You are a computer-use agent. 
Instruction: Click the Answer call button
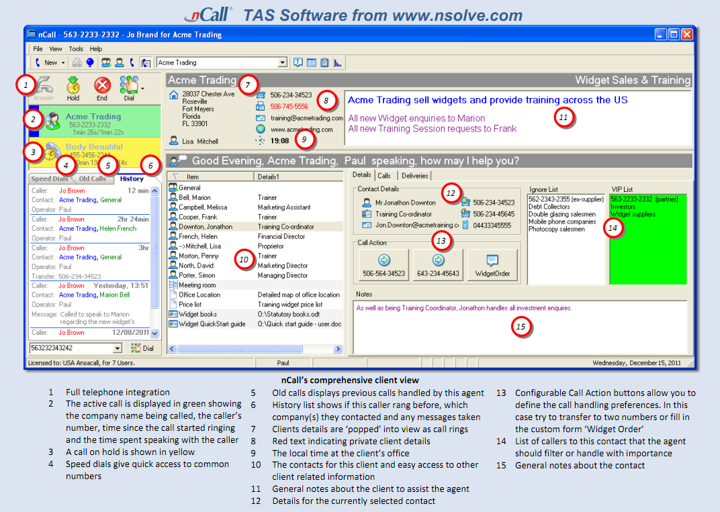pyautogui.click(x=44, y=89)
